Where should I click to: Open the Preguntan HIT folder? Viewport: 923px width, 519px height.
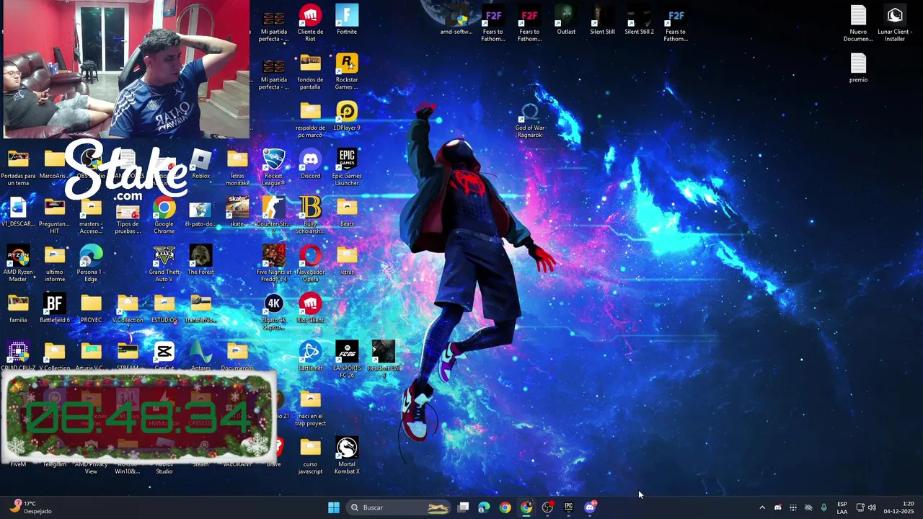pyautogui.click(x=55, y=215)
